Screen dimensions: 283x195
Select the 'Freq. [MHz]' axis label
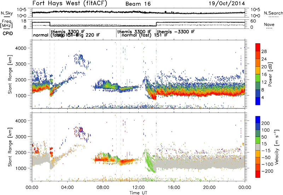(7, 24)
